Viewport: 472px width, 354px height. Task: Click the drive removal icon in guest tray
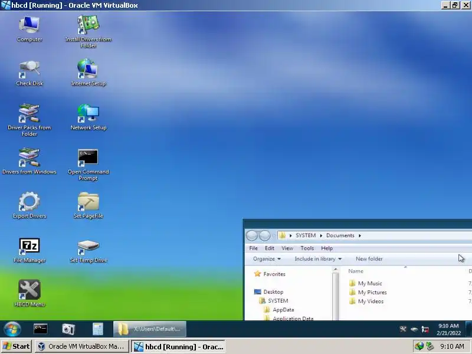(414, 329)
